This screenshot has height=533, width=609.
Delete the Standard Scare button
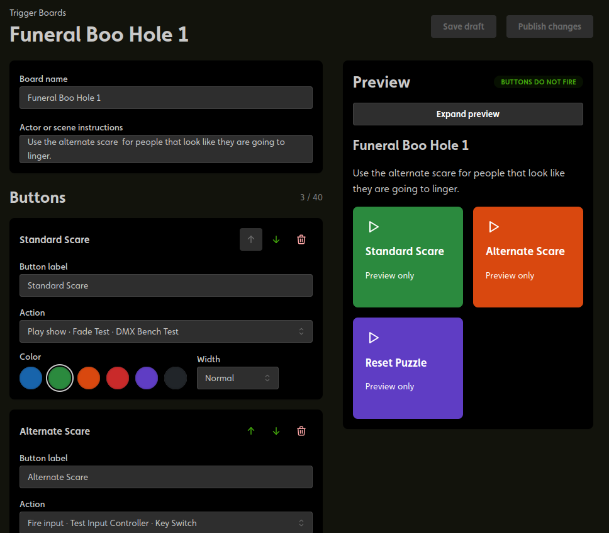click(301, 239)
